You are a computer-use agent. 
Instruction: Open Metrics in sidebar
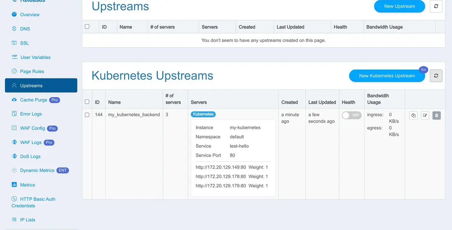28,185
